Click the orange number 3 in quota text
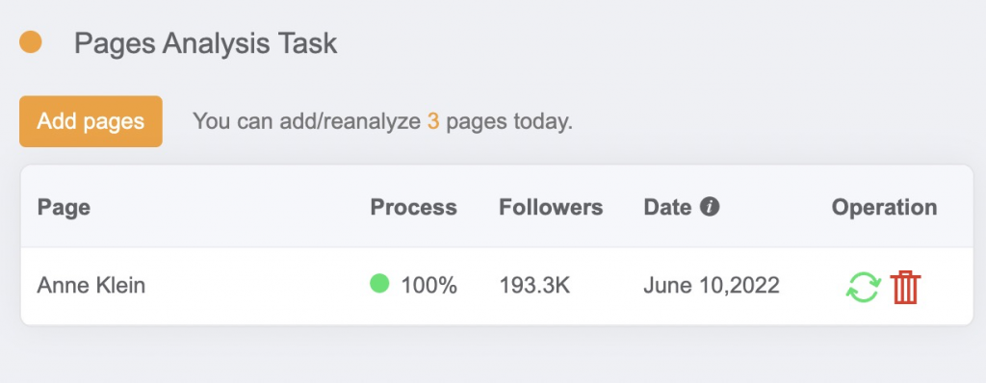This screenshot has width=986, height=383. 433,120
